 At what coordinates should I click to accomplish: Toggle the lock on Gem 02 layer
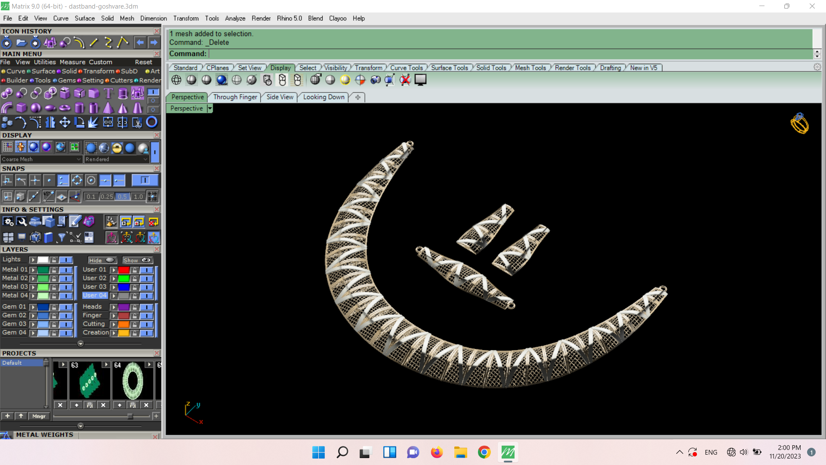click(x=54, y=316)
